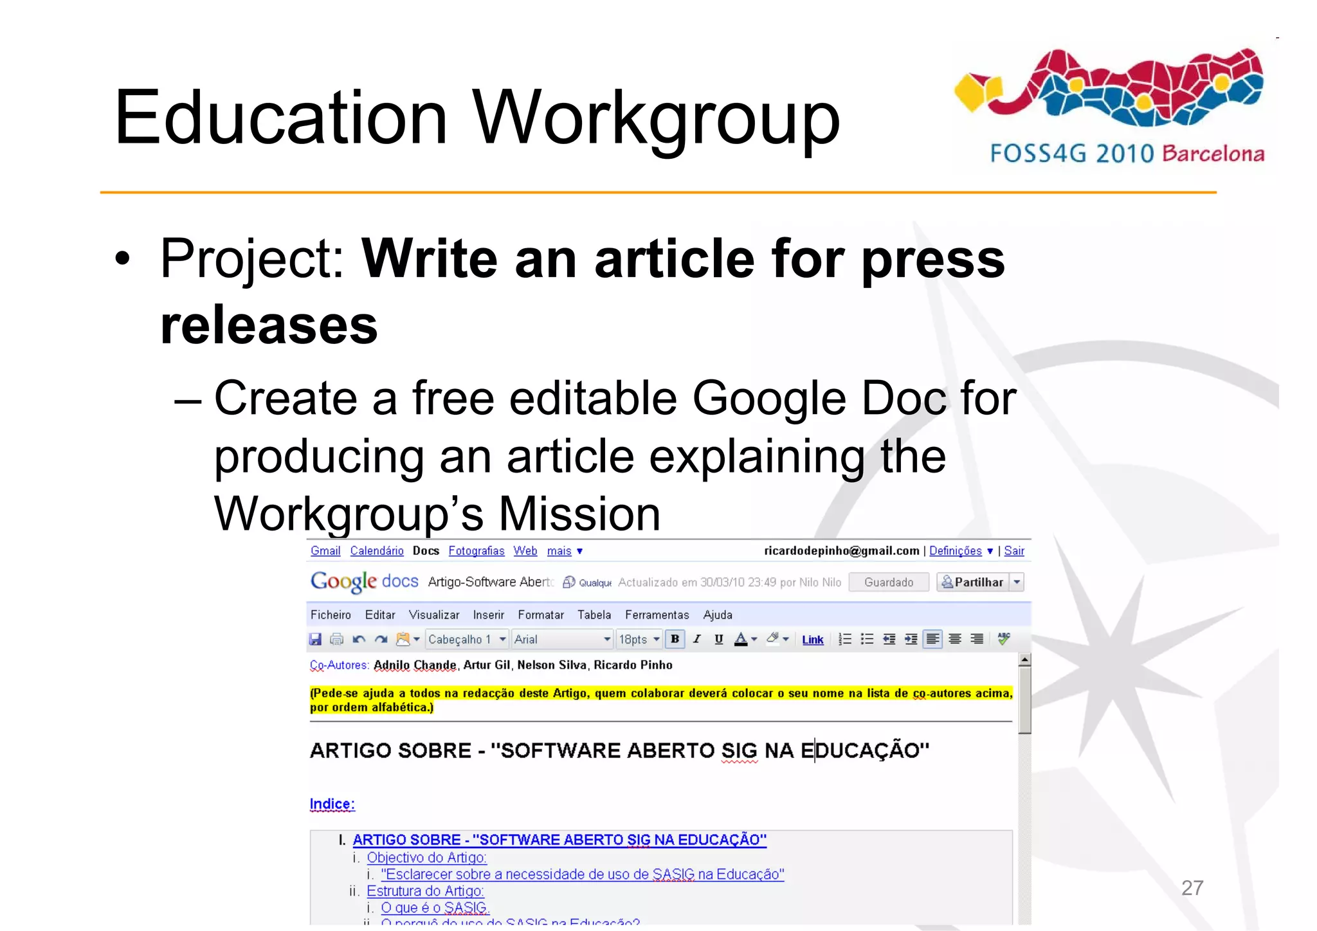Run the spell check icon
This screenshot has height=931, width=1317.
1003,638
